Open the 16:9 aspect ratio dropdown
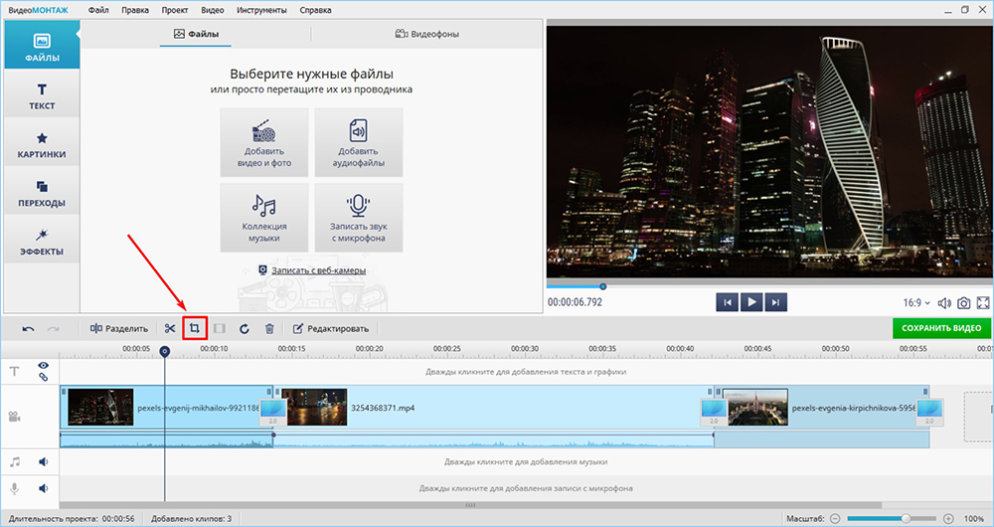The image size is (994, 527). 914,302
